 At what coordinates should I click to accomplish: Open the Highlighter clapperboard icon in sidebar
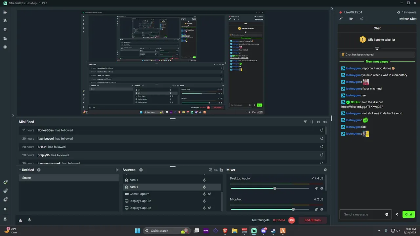pos(5,38)
